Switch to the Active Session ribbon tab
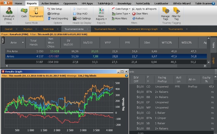This screenshot has width=217, height=134. (x=50, y=3)
